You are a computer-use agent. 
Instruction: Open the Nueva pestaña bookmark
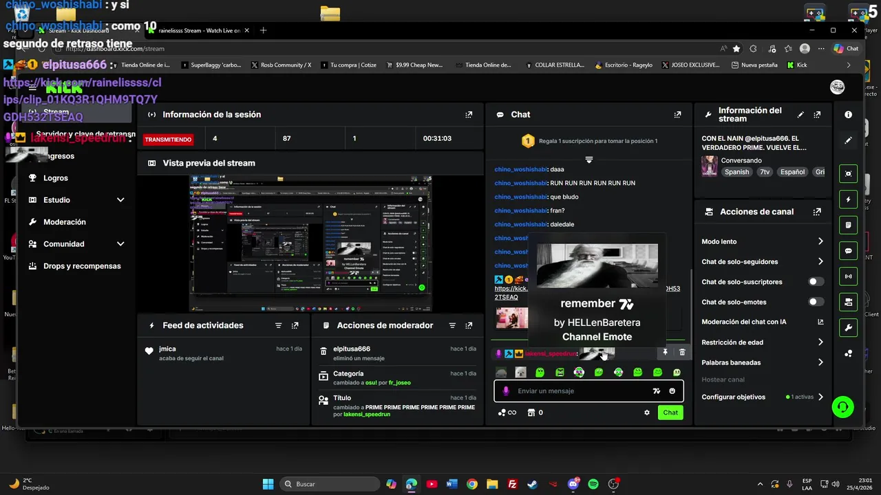click(x=754, y=65)
